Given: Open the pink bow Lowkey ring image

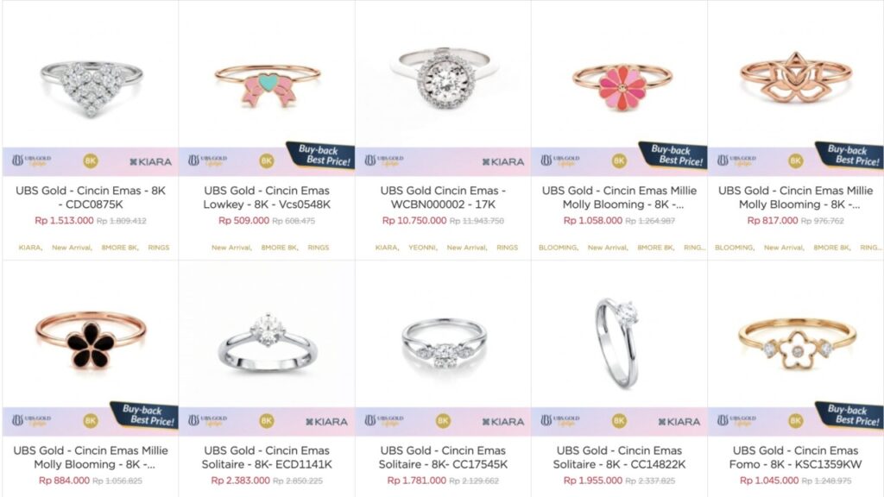Looking at the screenshot, I should coord(268,85).
